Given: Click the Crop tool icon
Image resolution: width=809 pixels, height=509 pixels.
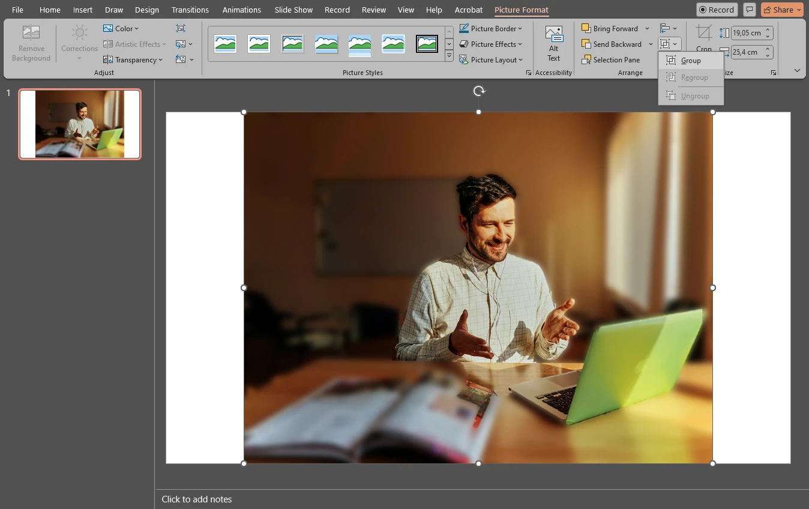Looking at the screenshot, I should click(x=704, y=32).
